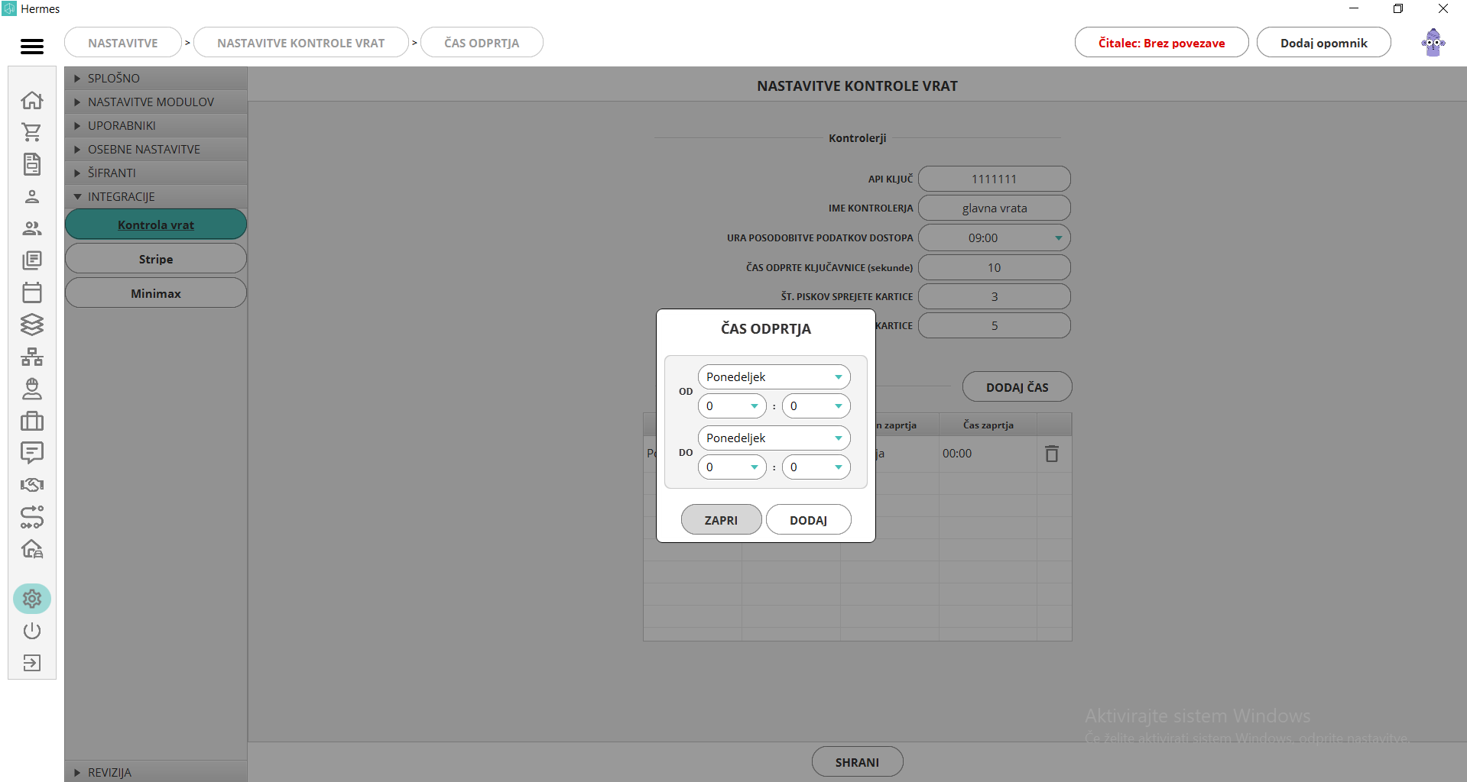
Task: Delete the 00:00 row with trash icon
Action: (1052, 454)
